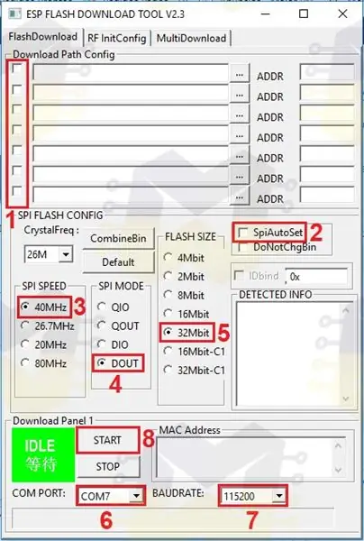The height and width of the screenshot is (541, 364).
Task: Select QOUT SPI mode
Action: click(102, 325)
